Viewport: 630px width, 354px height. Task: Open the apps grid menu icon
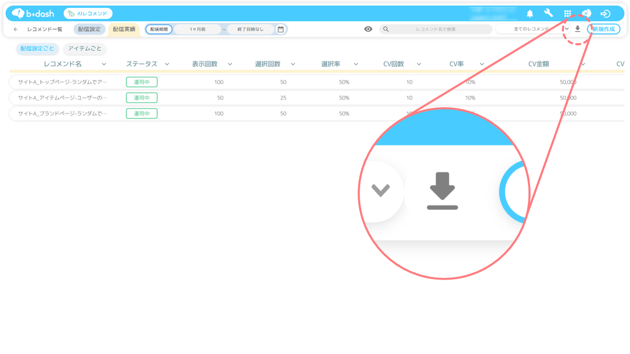pos(568,14)
